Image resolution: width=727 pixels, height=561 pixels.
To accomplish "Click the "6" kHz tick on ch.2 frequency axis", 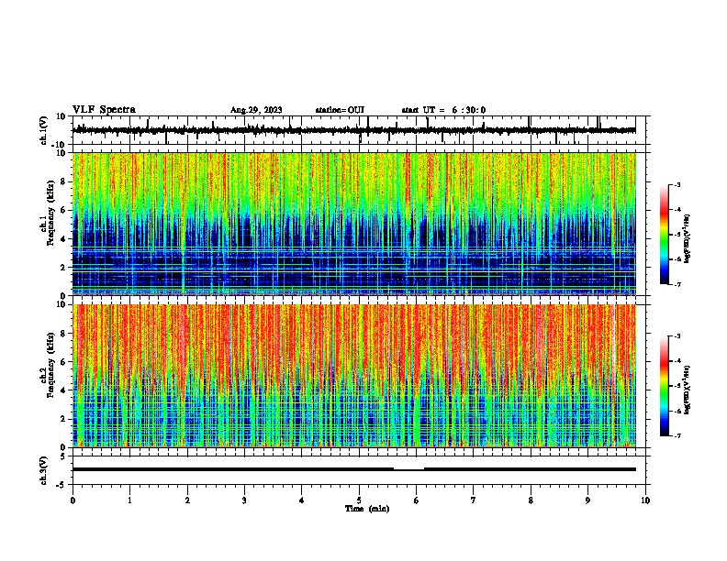I will tap(63, 362).
